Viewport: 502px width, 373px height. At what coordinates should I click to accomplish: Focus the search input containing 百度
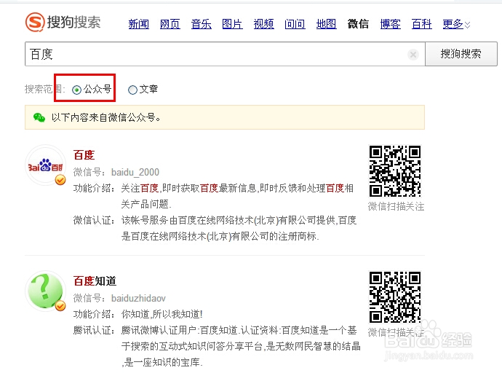pos(225,54)
